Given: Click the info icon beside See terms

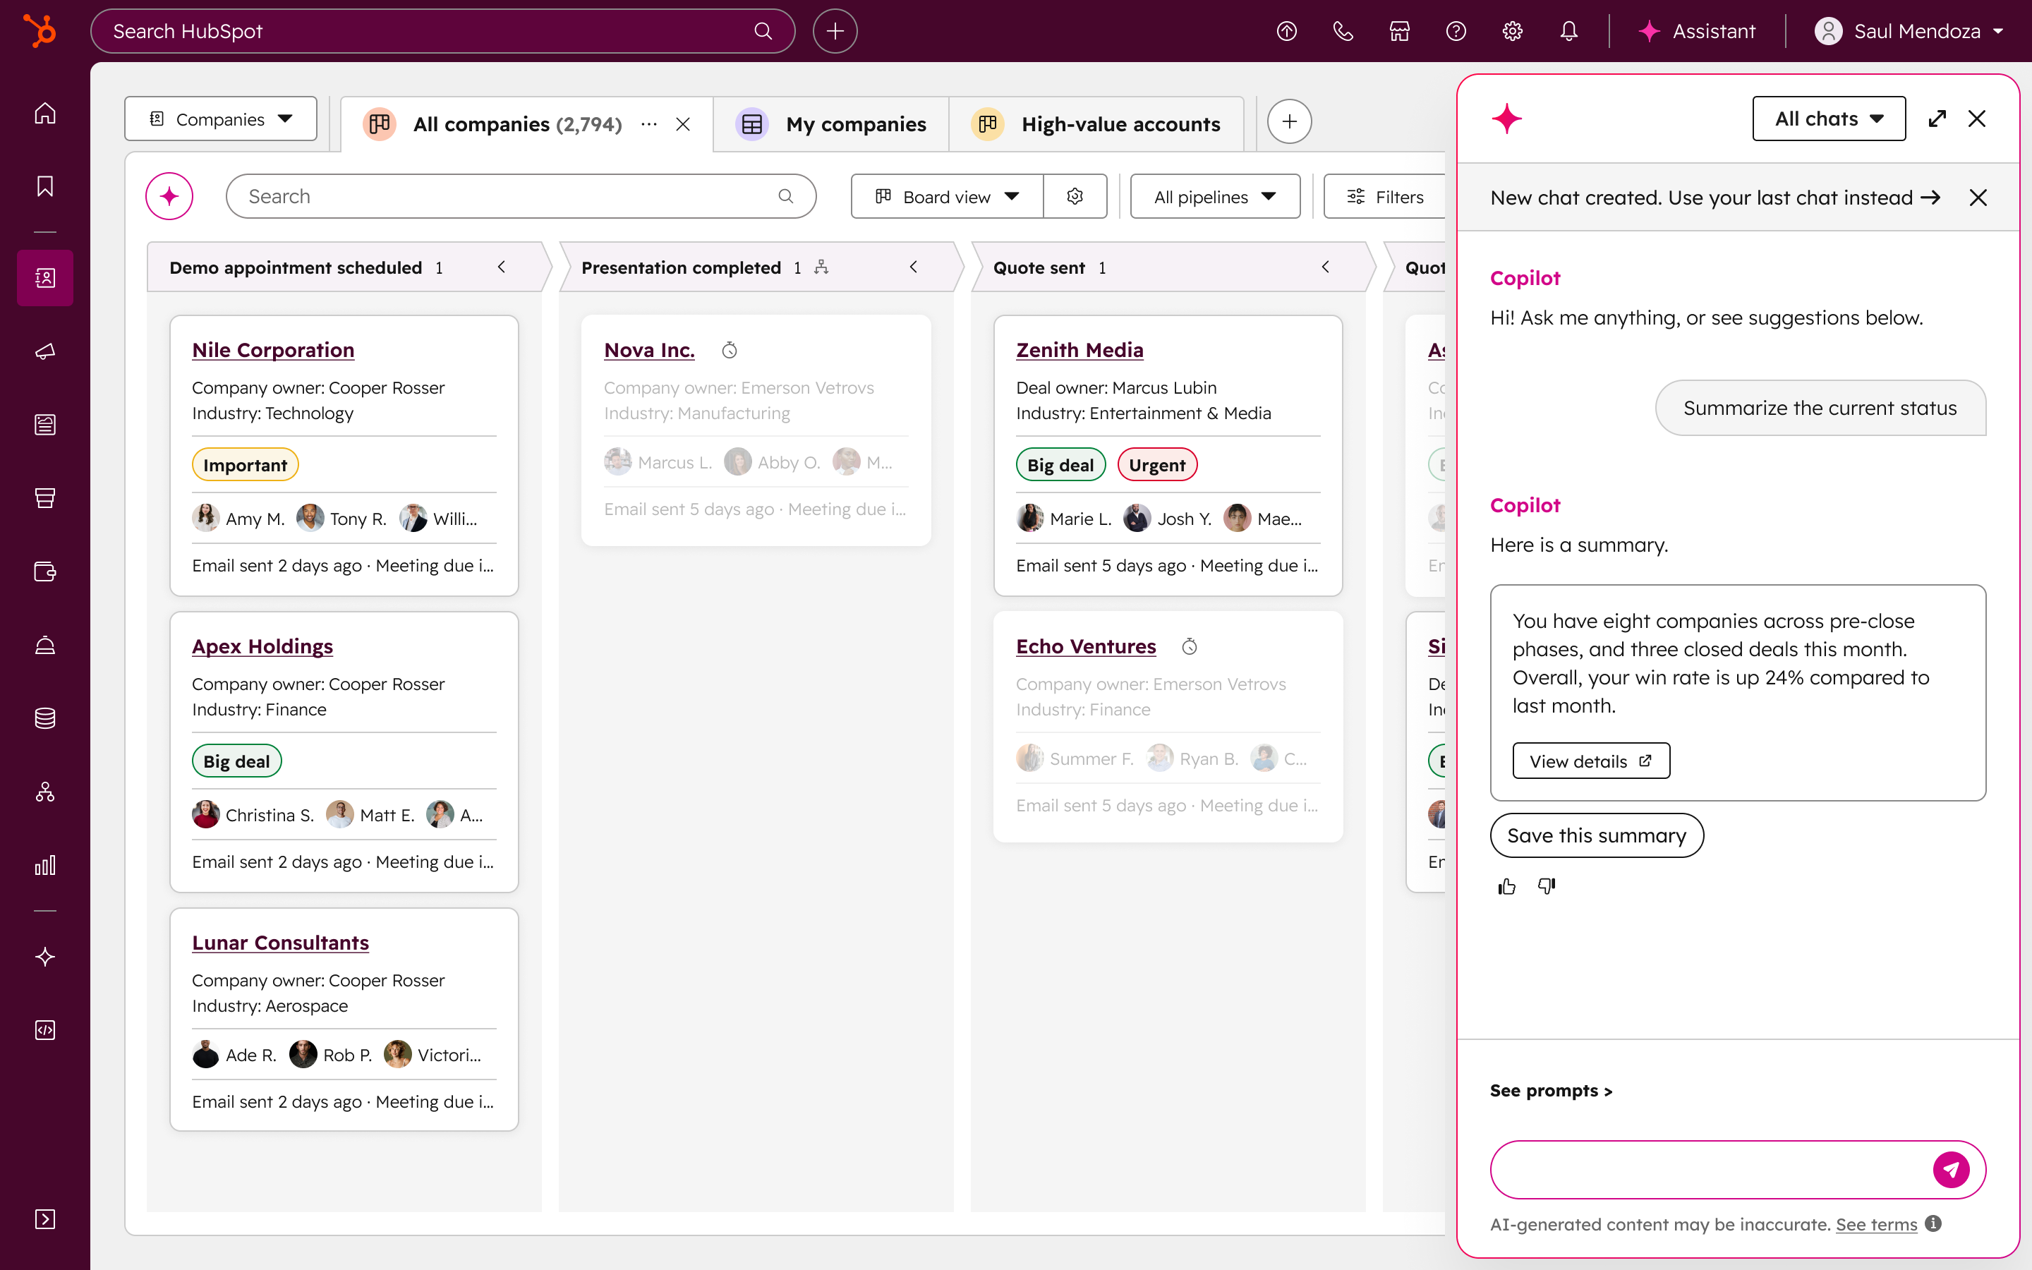Looking at the screenshot, I should pos(1933,1224).
